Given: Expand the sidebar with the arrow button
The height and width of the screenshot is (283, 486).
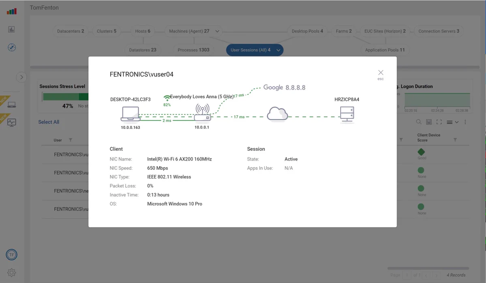Looking at the screenshot, I should click(x=21, y=77).
